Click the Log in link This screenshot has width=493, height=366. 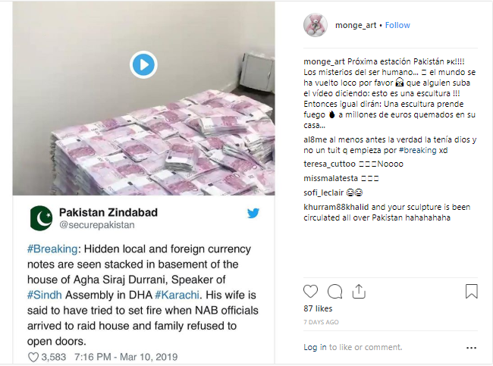tap(315, 347)
